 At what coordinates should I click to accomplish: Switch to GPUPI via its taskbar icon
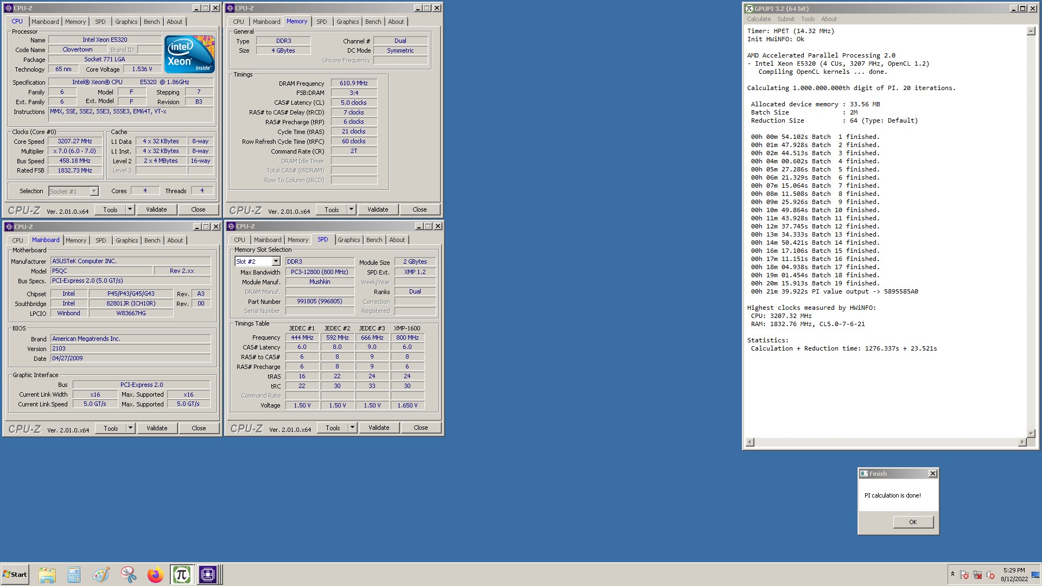point(181,575)
